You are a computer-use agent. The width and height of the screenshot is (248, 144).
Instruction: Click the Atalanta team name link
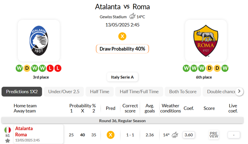(24, 128)
